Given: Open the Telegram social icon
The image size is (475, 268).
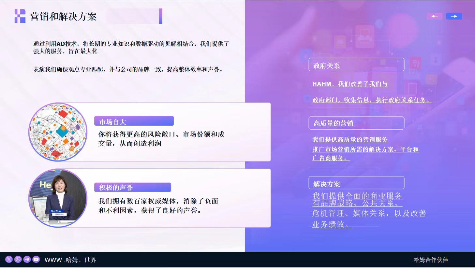Looking at the screenshot, I should coord(27,259).
